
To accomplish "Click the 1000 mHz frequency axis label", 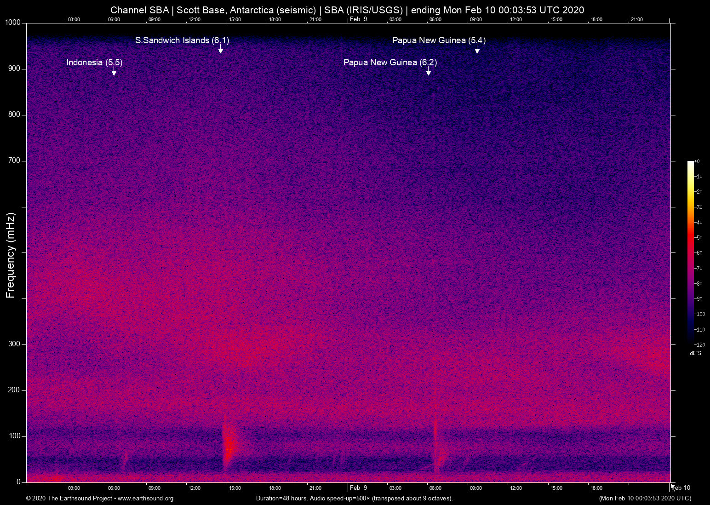I will click(x=12, y=23).
